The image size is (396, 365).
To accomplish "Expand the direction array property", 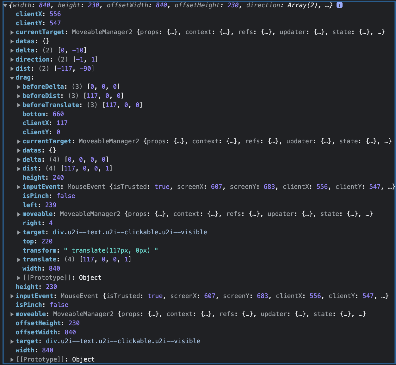I will [x=12, y=59].
